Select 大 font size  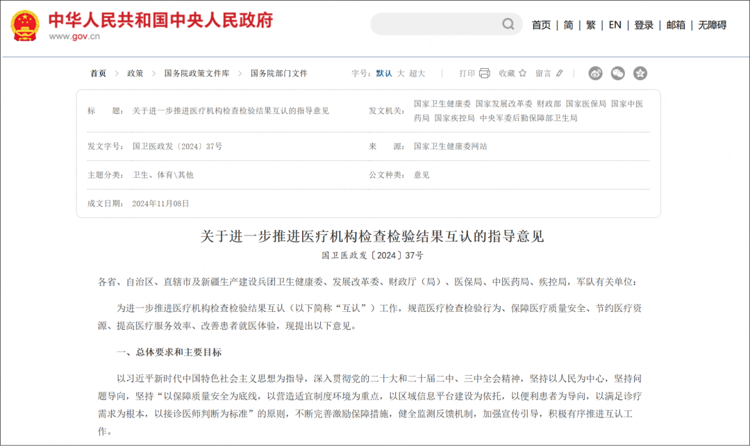401,73
